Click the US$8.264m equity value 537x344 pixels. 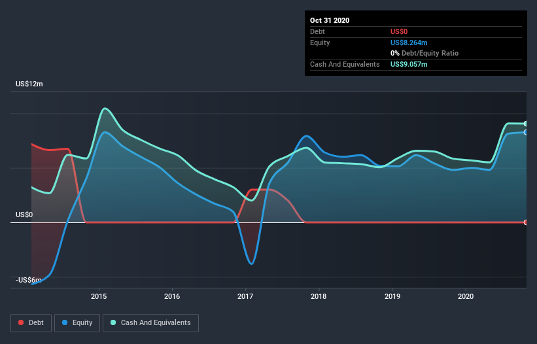[x=409, y=43]
